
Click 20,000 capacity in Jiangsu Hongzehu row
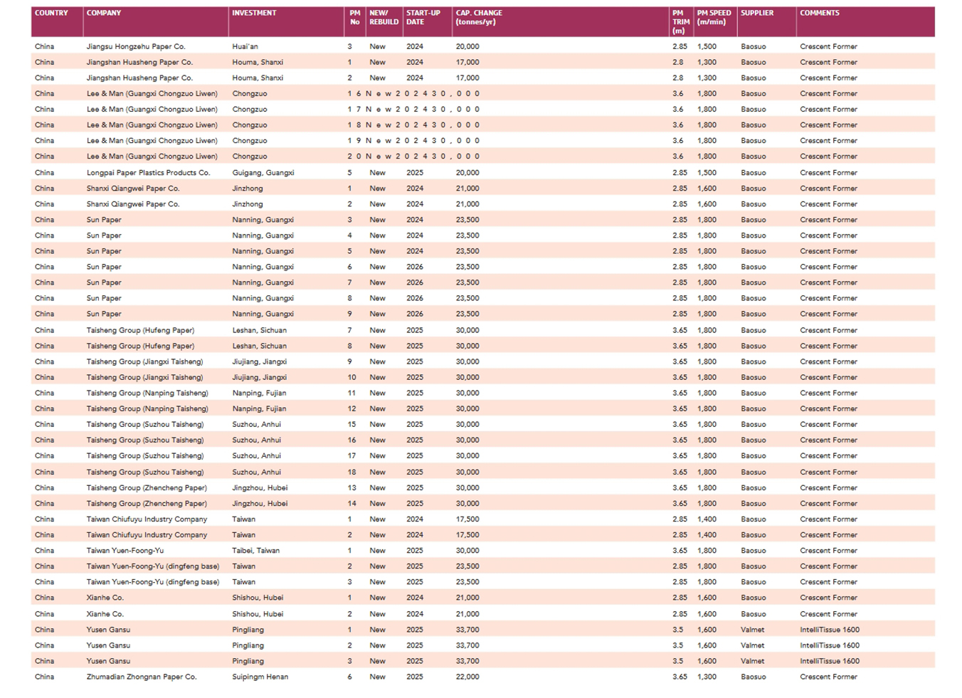pos(467,46)
